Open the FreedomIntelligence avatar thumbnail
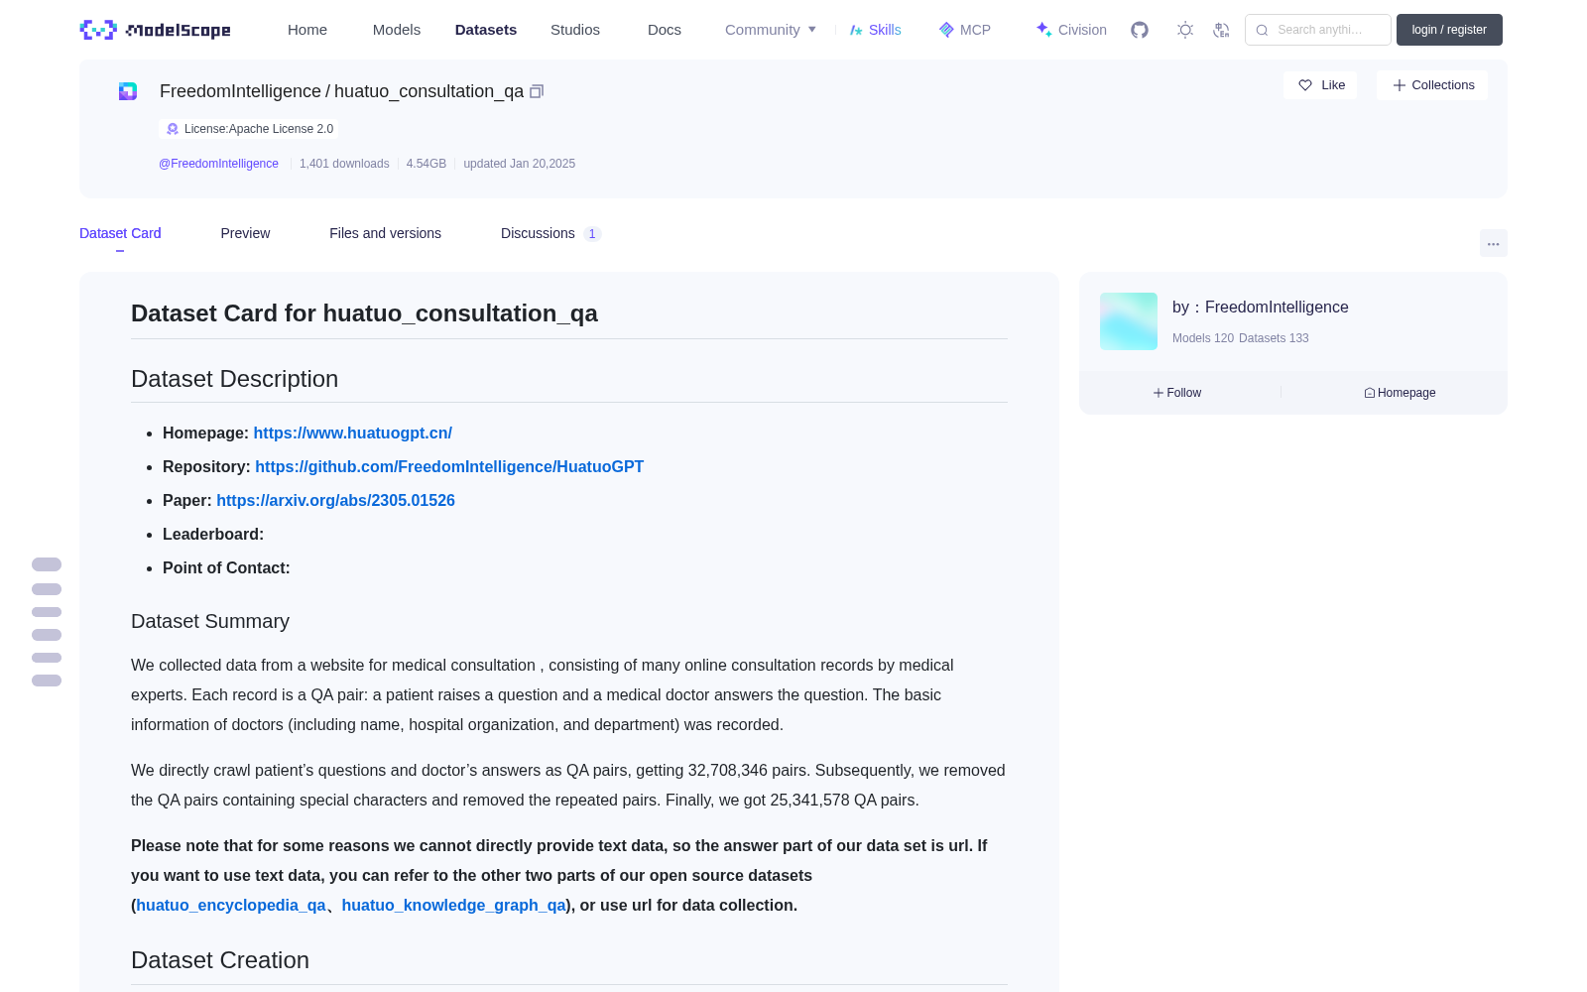Image resolution: width=1587 pixels, height=992 pixels. 1129,321
